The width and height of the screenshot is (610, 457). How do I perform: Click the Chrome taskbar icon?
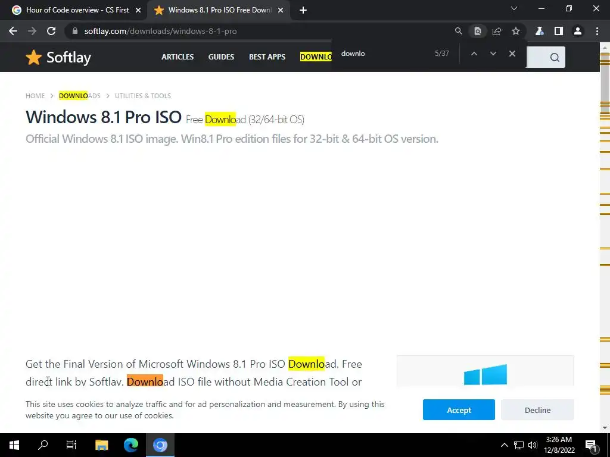pyautogui.click(x=160, y=445)
